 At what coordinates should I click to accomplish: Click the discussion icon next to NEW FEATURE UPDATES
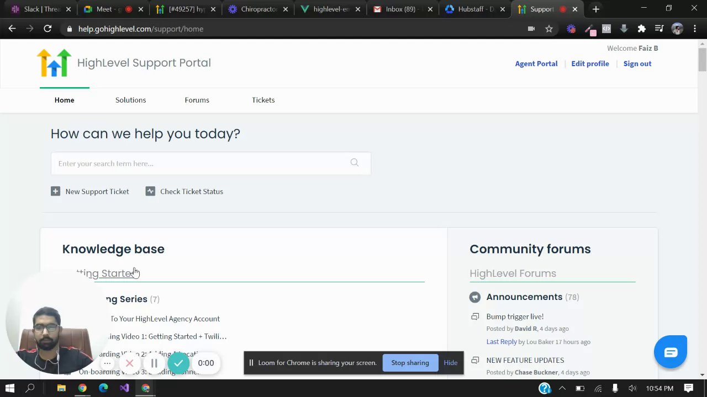click(x=475, y=360)
